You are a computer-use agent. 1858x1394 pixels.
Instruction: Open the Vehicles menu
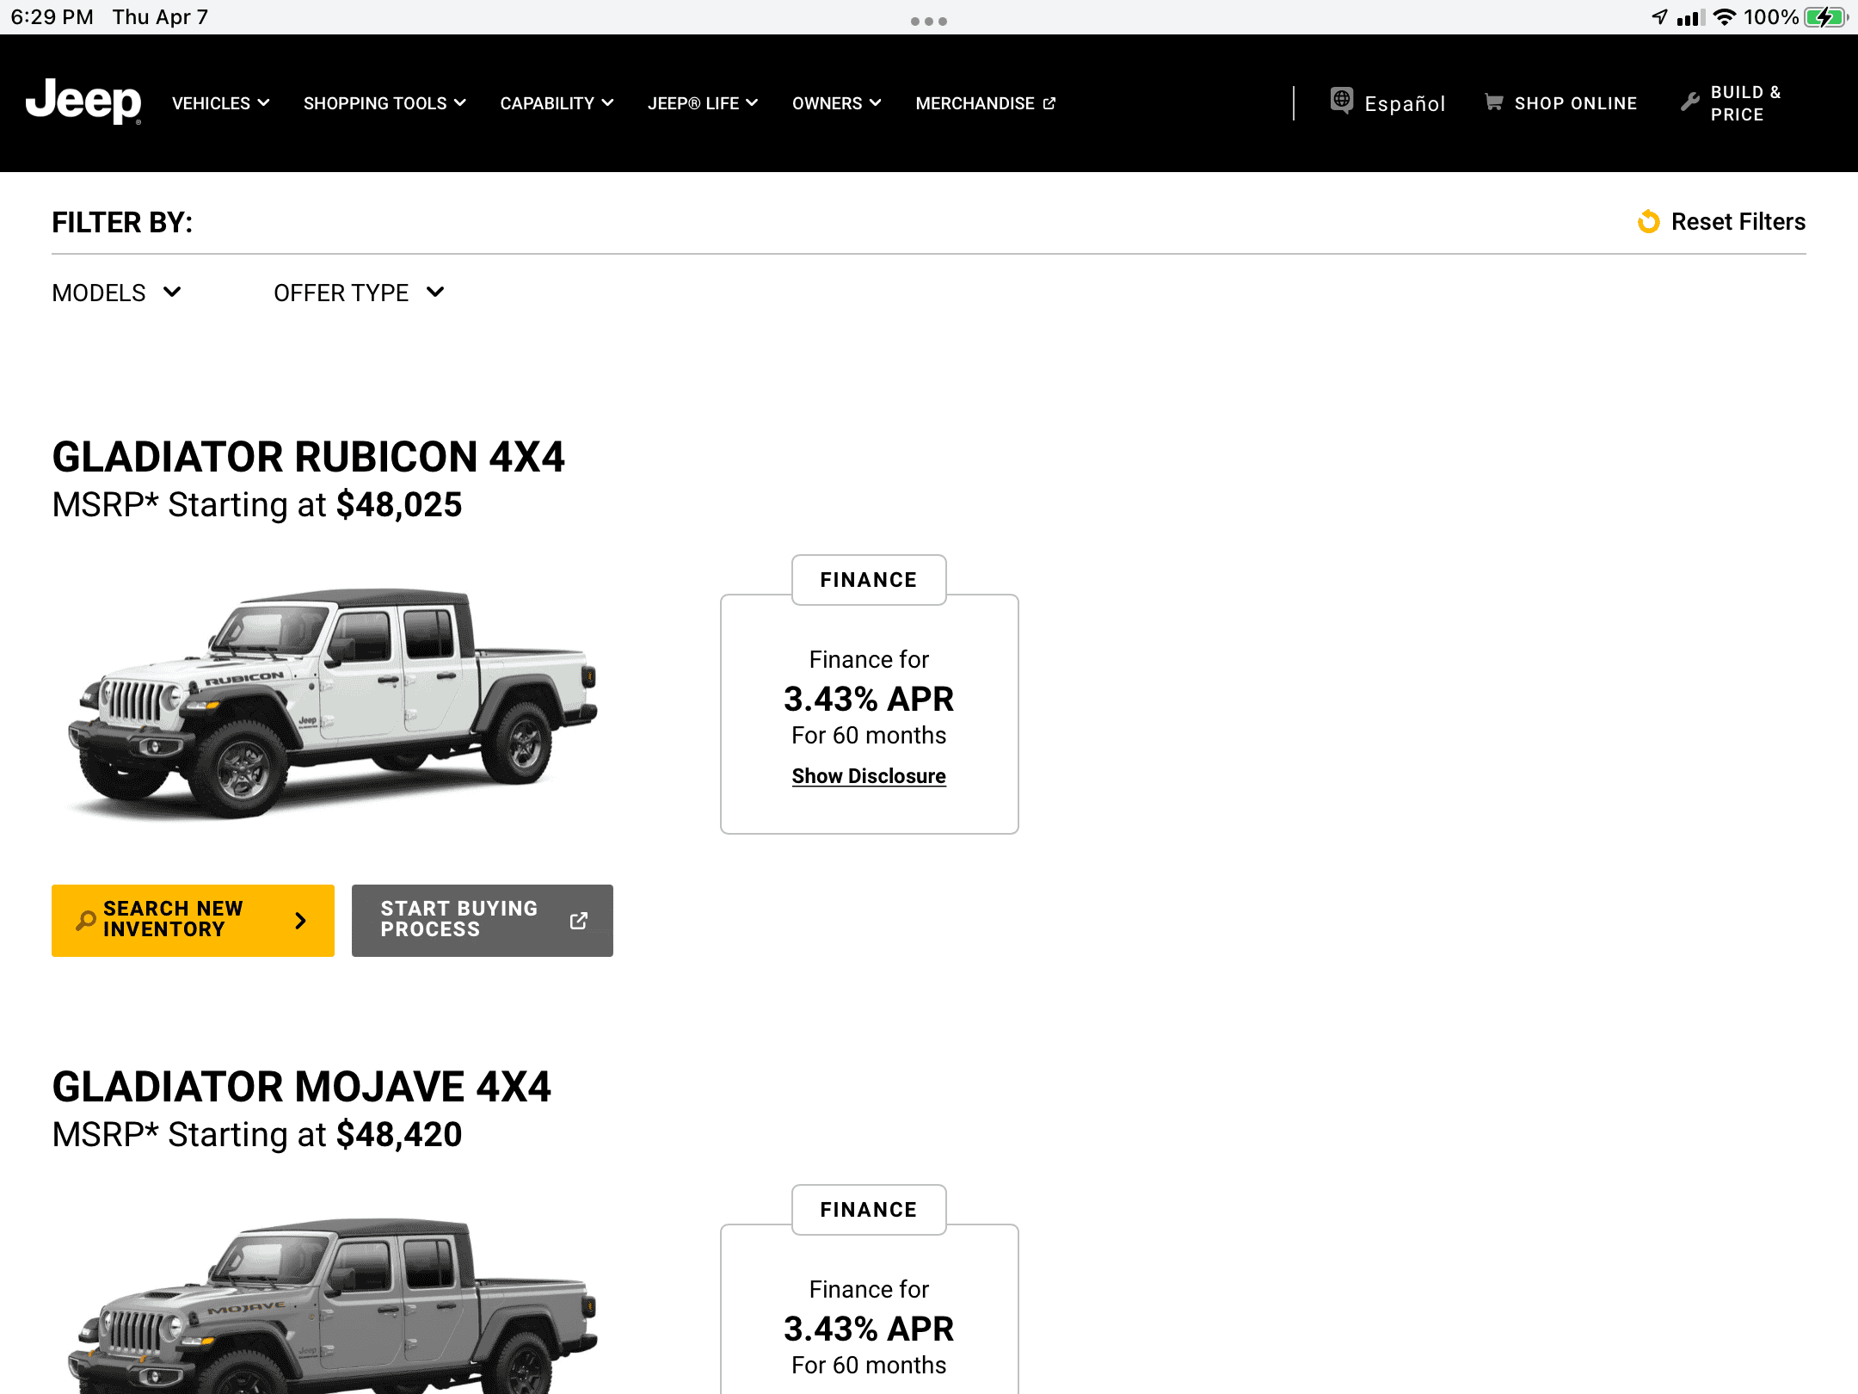(221, 103)
